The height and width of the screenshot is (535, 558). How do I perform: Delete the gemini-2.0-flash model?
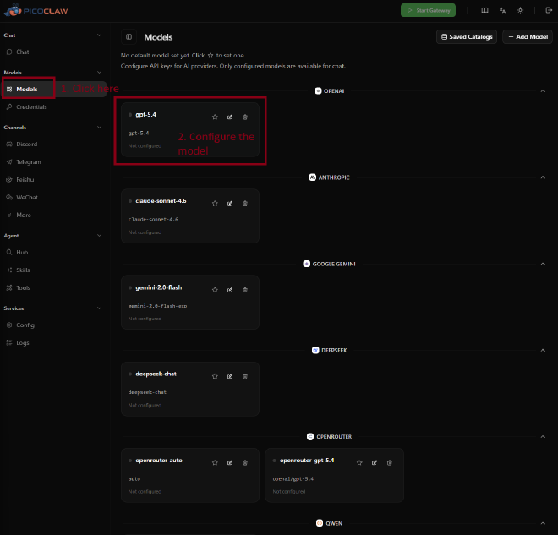[245, 290]
